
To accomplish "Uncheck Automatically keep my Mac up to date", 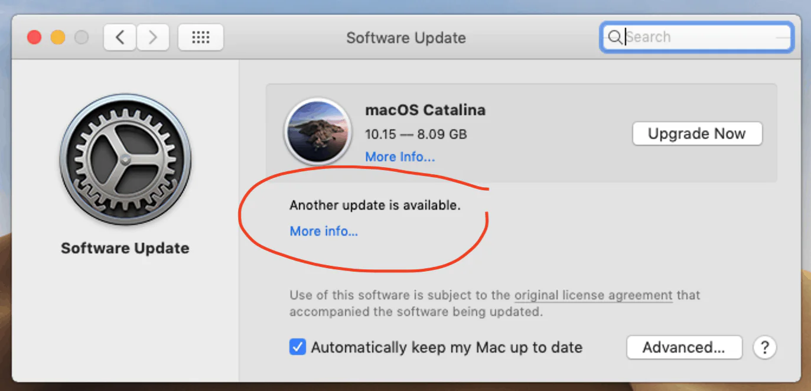I will [298, 347].
